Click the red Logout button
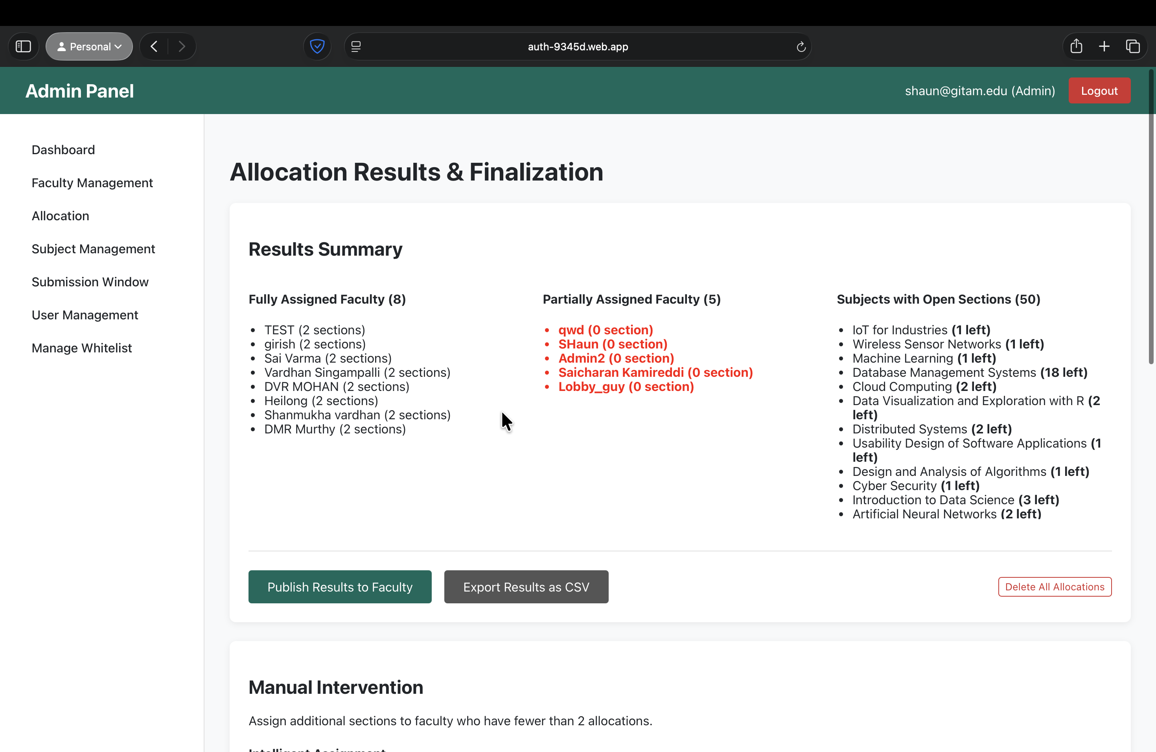This screenshot has width=1156, height=752. pyautogui.click(x=1099, y=91)
